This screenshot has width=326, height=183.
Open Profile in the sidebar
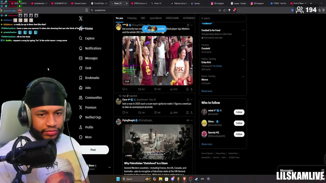[86, 127]
